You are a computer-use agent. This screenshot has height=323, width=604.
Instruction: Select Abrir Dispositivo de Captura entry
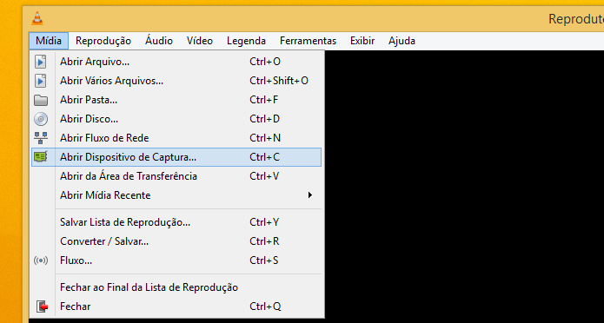pyautogui.click(x=176, y=157)
